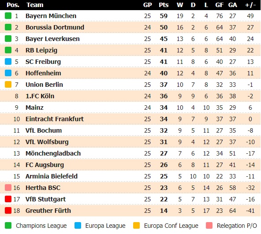Click the blue Europa League legend swatch

[78, 226]
